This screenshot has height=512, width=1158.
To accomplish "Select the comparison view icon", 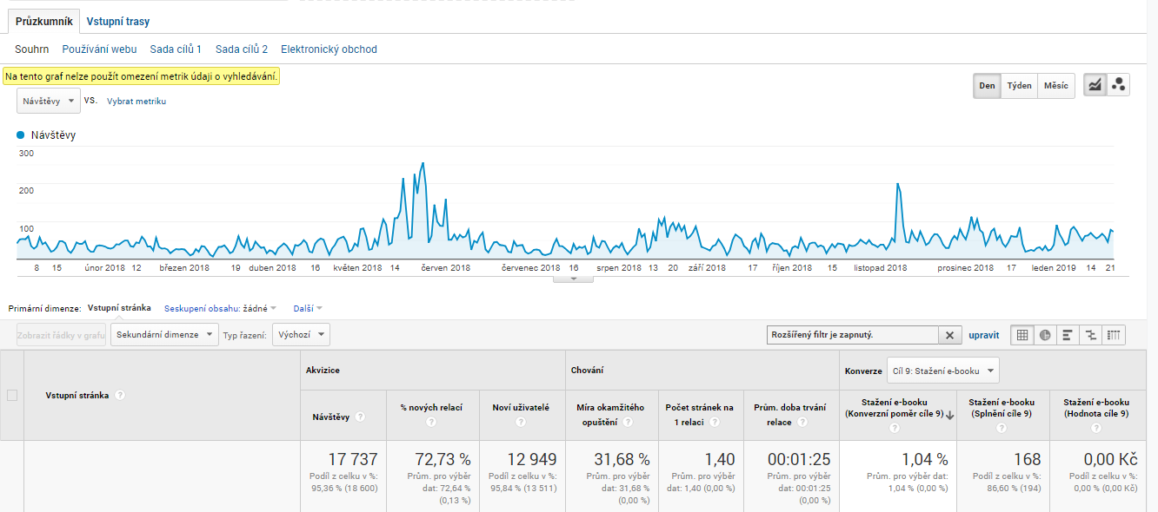I will [1091, 335].
